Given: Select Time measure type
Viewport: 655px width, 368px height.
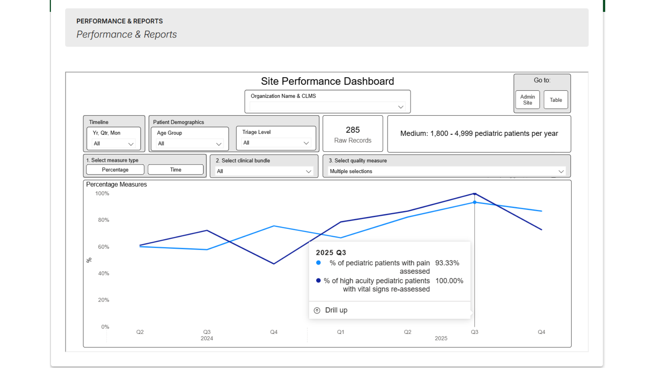Looking at the screenshot, I should click(x=175, y=170).
